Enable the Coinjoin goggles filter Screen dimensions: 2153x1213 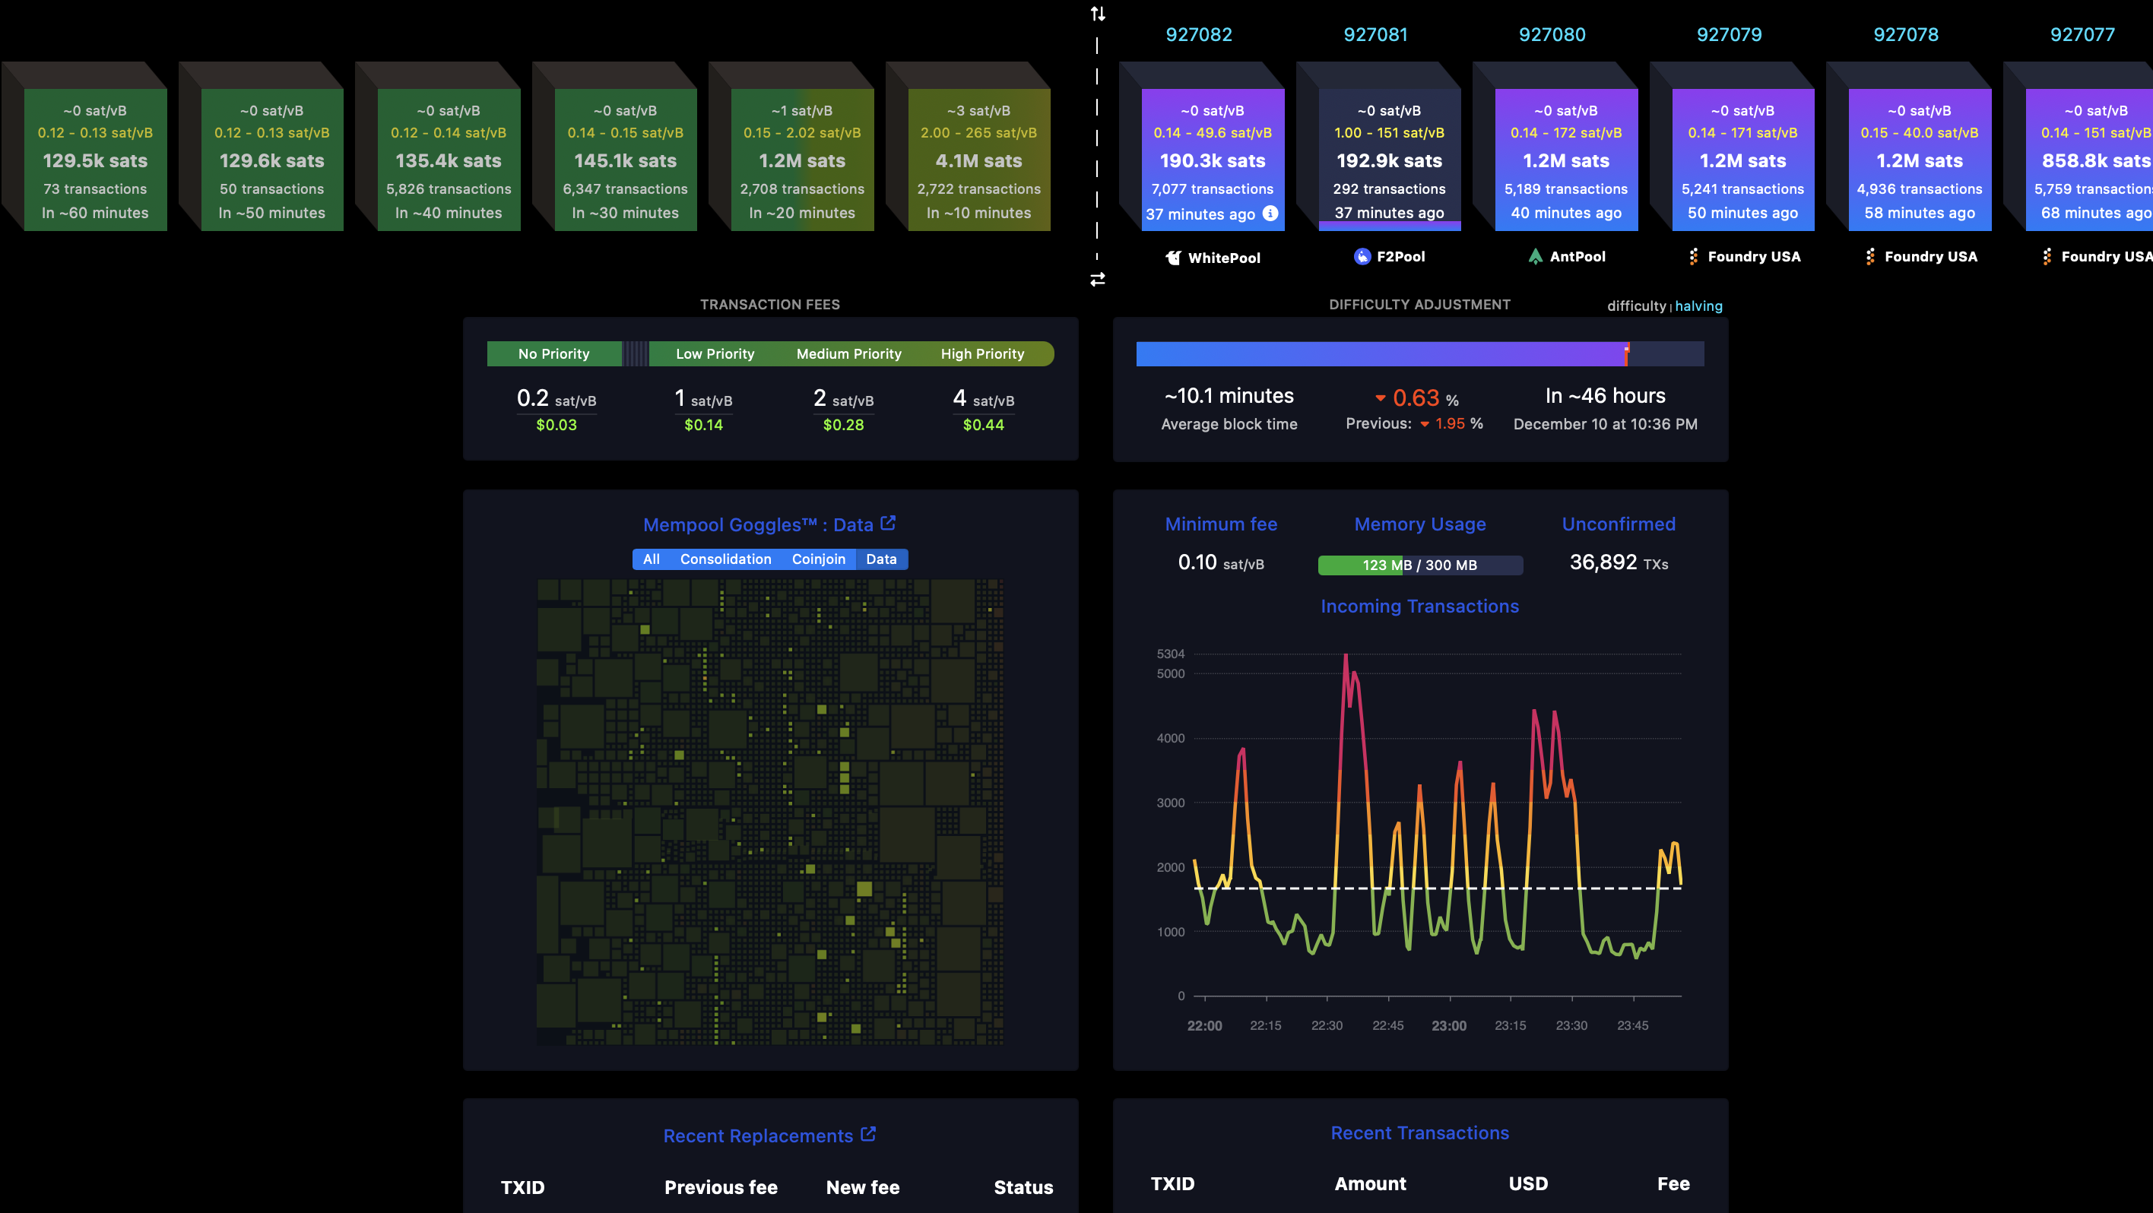(818, 559)
